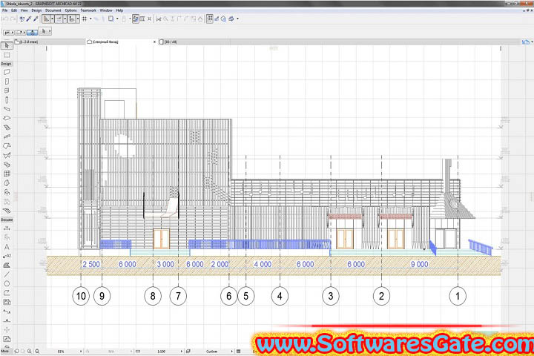This screenshot has height=356, width=534.
Task: Open the View menu
Action: click(x=24, y=10)
